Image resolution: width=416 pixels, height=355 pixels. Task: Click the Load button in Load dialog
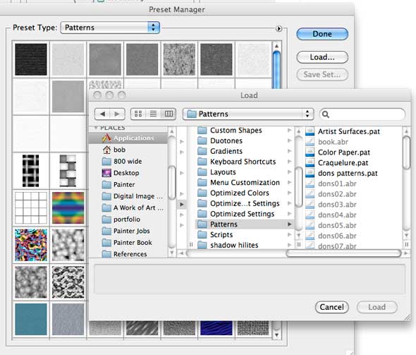377,307
